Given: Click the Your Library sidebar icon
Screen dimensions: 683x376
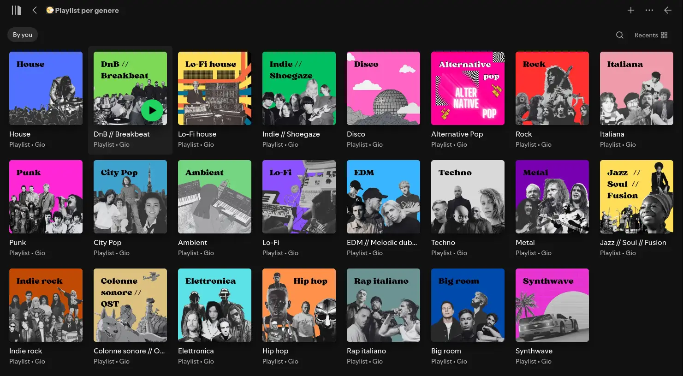Looking at the screenshot, I should click(x=17, y=10).
